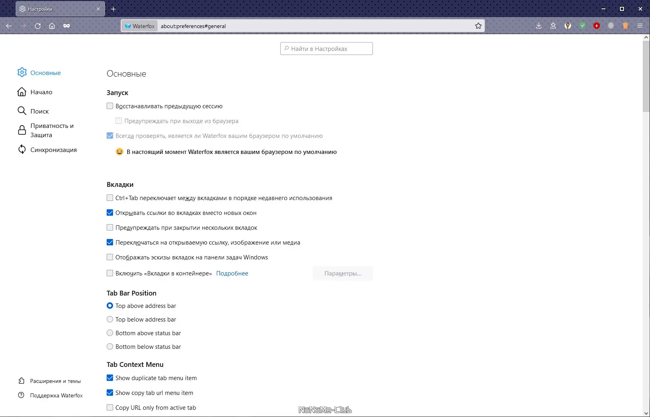This screenshot has height=417, width=650.
Task: Click the vertical scrollbar thumb
Action: pyautogui.click(x=646, y=76)
